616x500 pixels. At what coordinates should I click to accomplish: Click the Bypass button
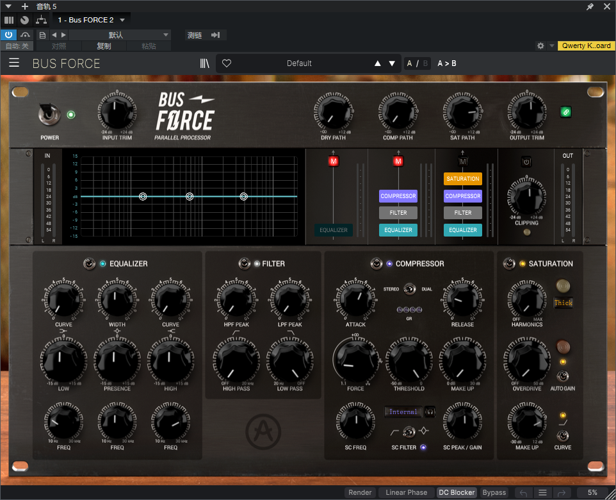(x=494, y=492)
